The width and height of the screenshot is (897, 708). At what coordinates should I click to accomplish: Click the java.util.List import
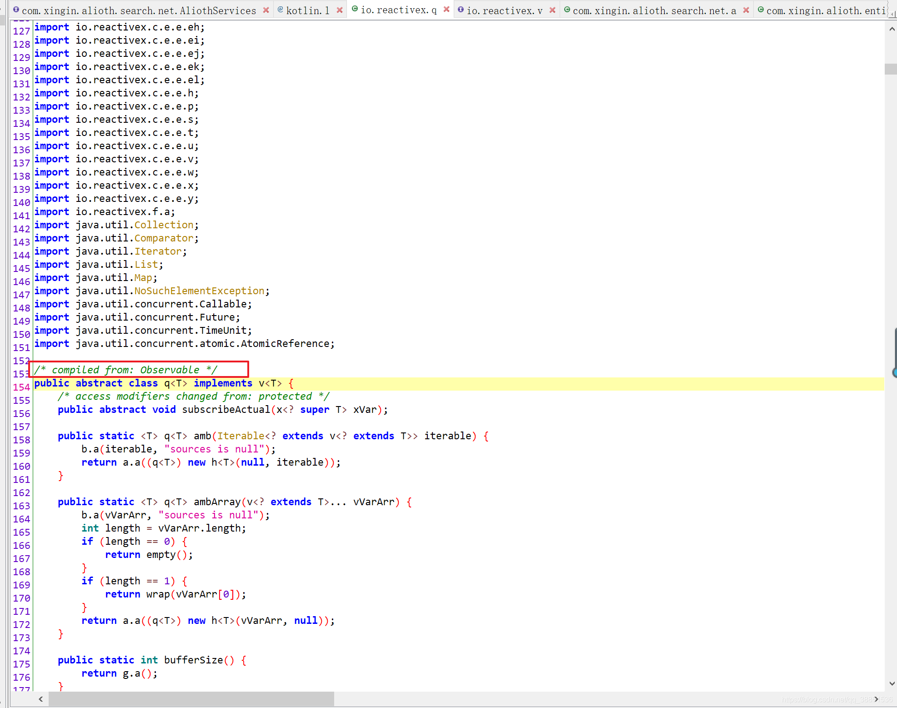(x=99, y=265)
